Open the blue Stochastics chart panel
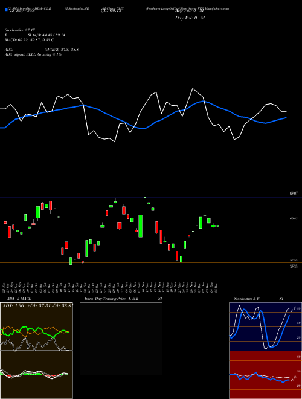Screen dimensions: 302x399 click(265, 326)
